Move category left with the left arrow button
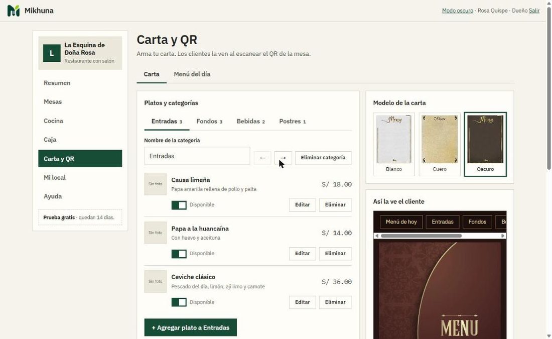The image size is (552, 339). click(262, 158)
